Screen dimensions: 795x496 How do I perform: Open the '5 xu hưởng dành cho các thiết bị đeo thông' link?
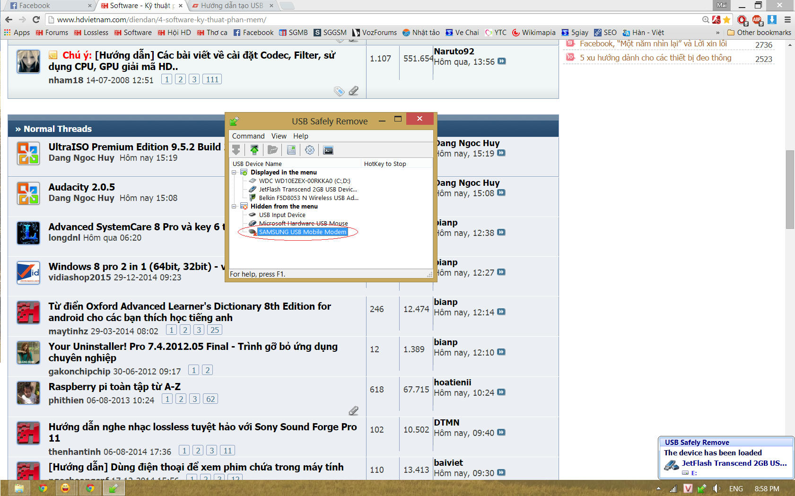tap(655, 58)
